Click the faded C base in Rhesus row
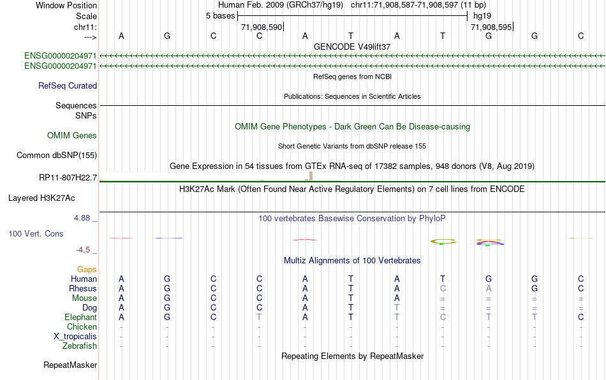The image size is (606, 380). pyautogui.click(x=443, y=288)
